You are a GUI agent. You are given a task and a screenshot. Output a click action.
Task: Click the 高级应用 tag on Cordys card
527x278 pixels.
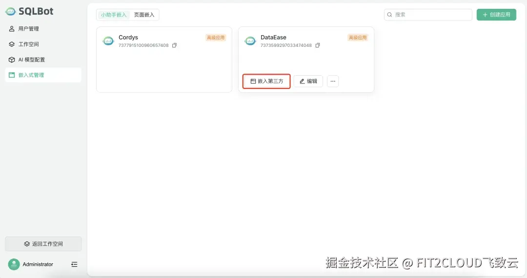pos(216,38)
